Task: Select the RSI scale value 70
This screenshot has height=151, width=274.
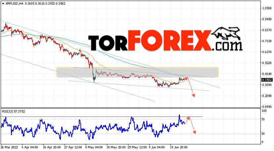Action: (263, 119)
